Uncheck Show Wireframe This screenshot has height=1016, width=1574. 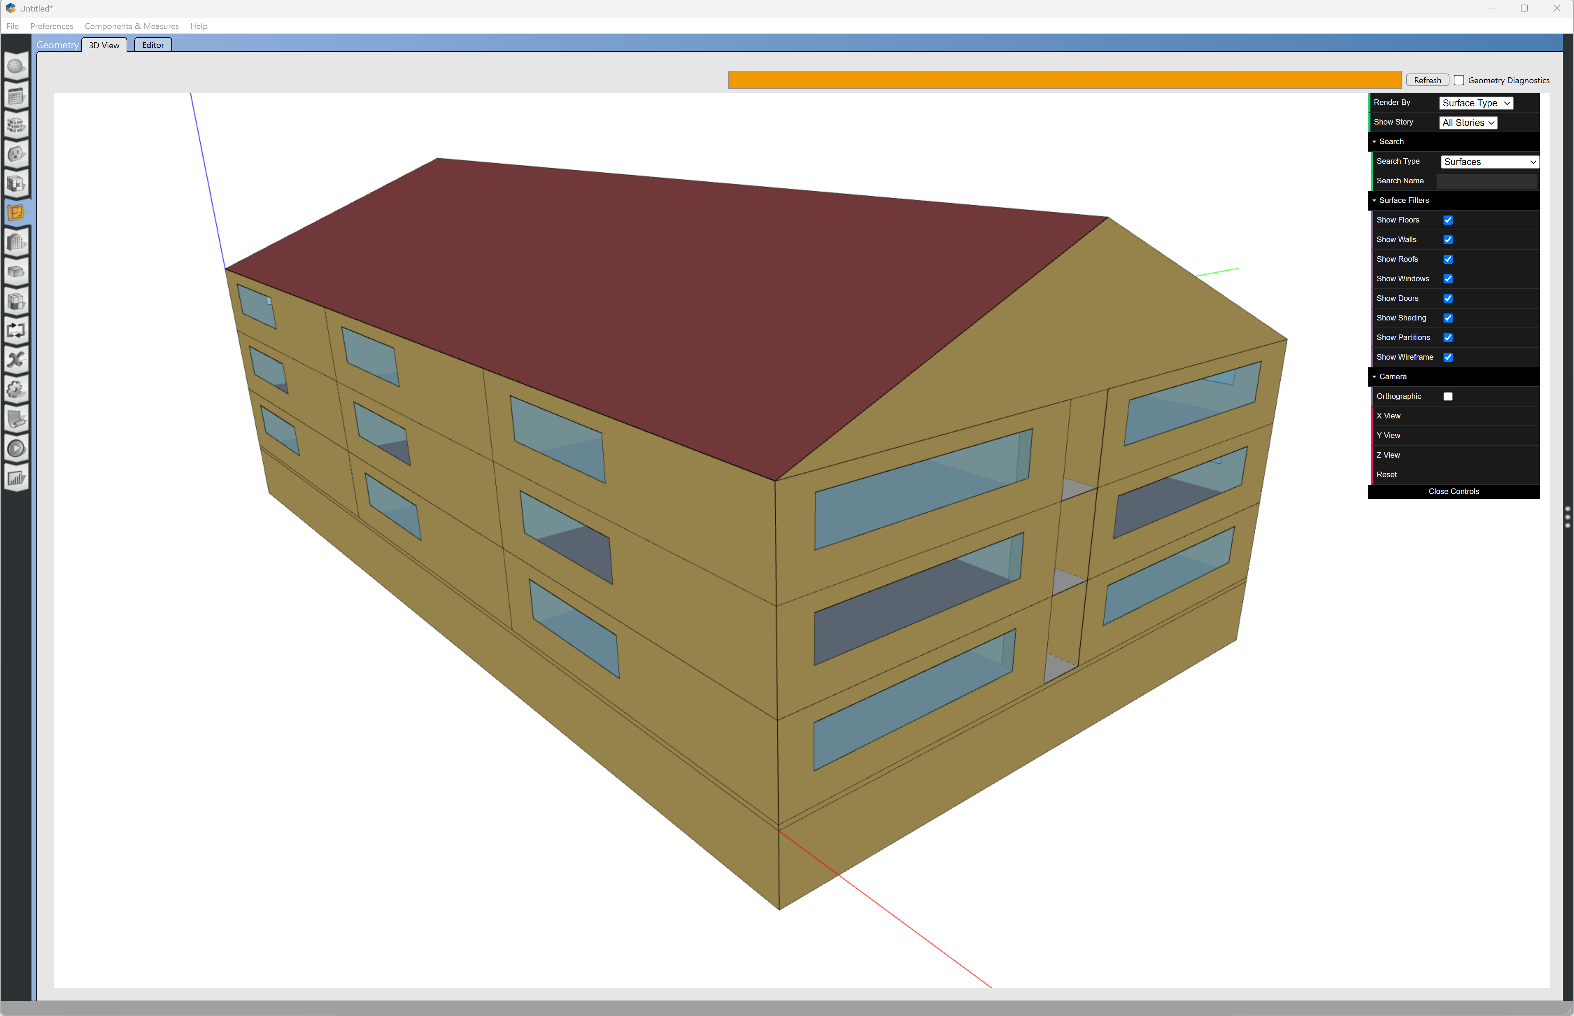pyautogui.click(x=1448, y=357)
